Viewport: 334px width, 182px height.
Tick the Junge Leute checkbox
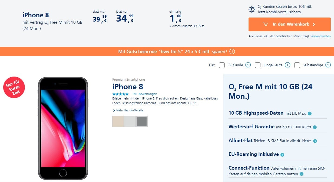pyautogui.click(x=257, y=65)
